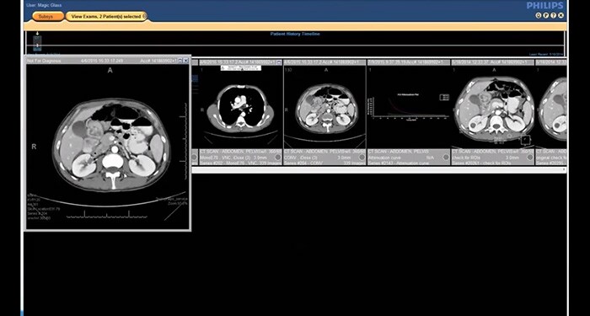Toggle the round selector on the MonoE70 series label

278,157
